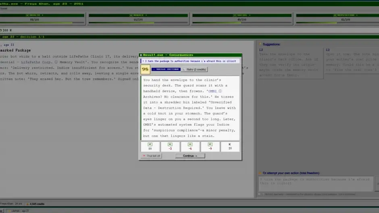This screenshot has height=213, width=379.
Task: Click the social consequence icon showing -6
Action: pos(190,145)
